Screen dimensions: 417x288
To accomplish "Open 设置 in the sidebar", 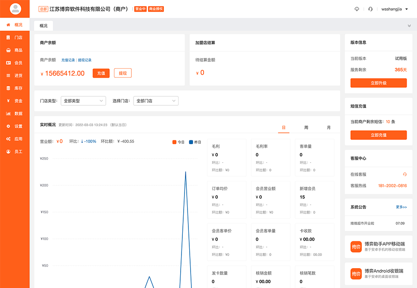I will click(x=15, y=126).
